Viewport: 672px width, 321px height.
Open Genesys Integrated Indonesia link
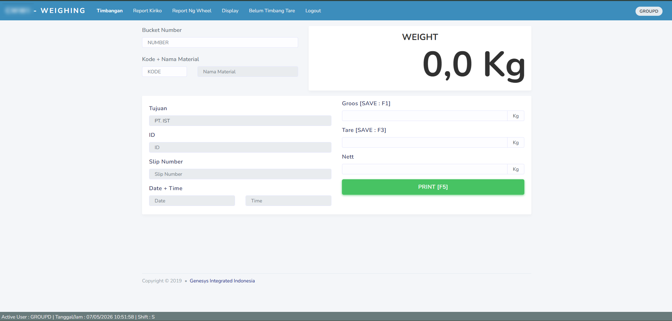pyautogui.click(x=222, y=281)
